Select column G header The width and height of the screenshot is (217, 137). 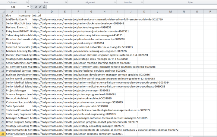point(91,12)
